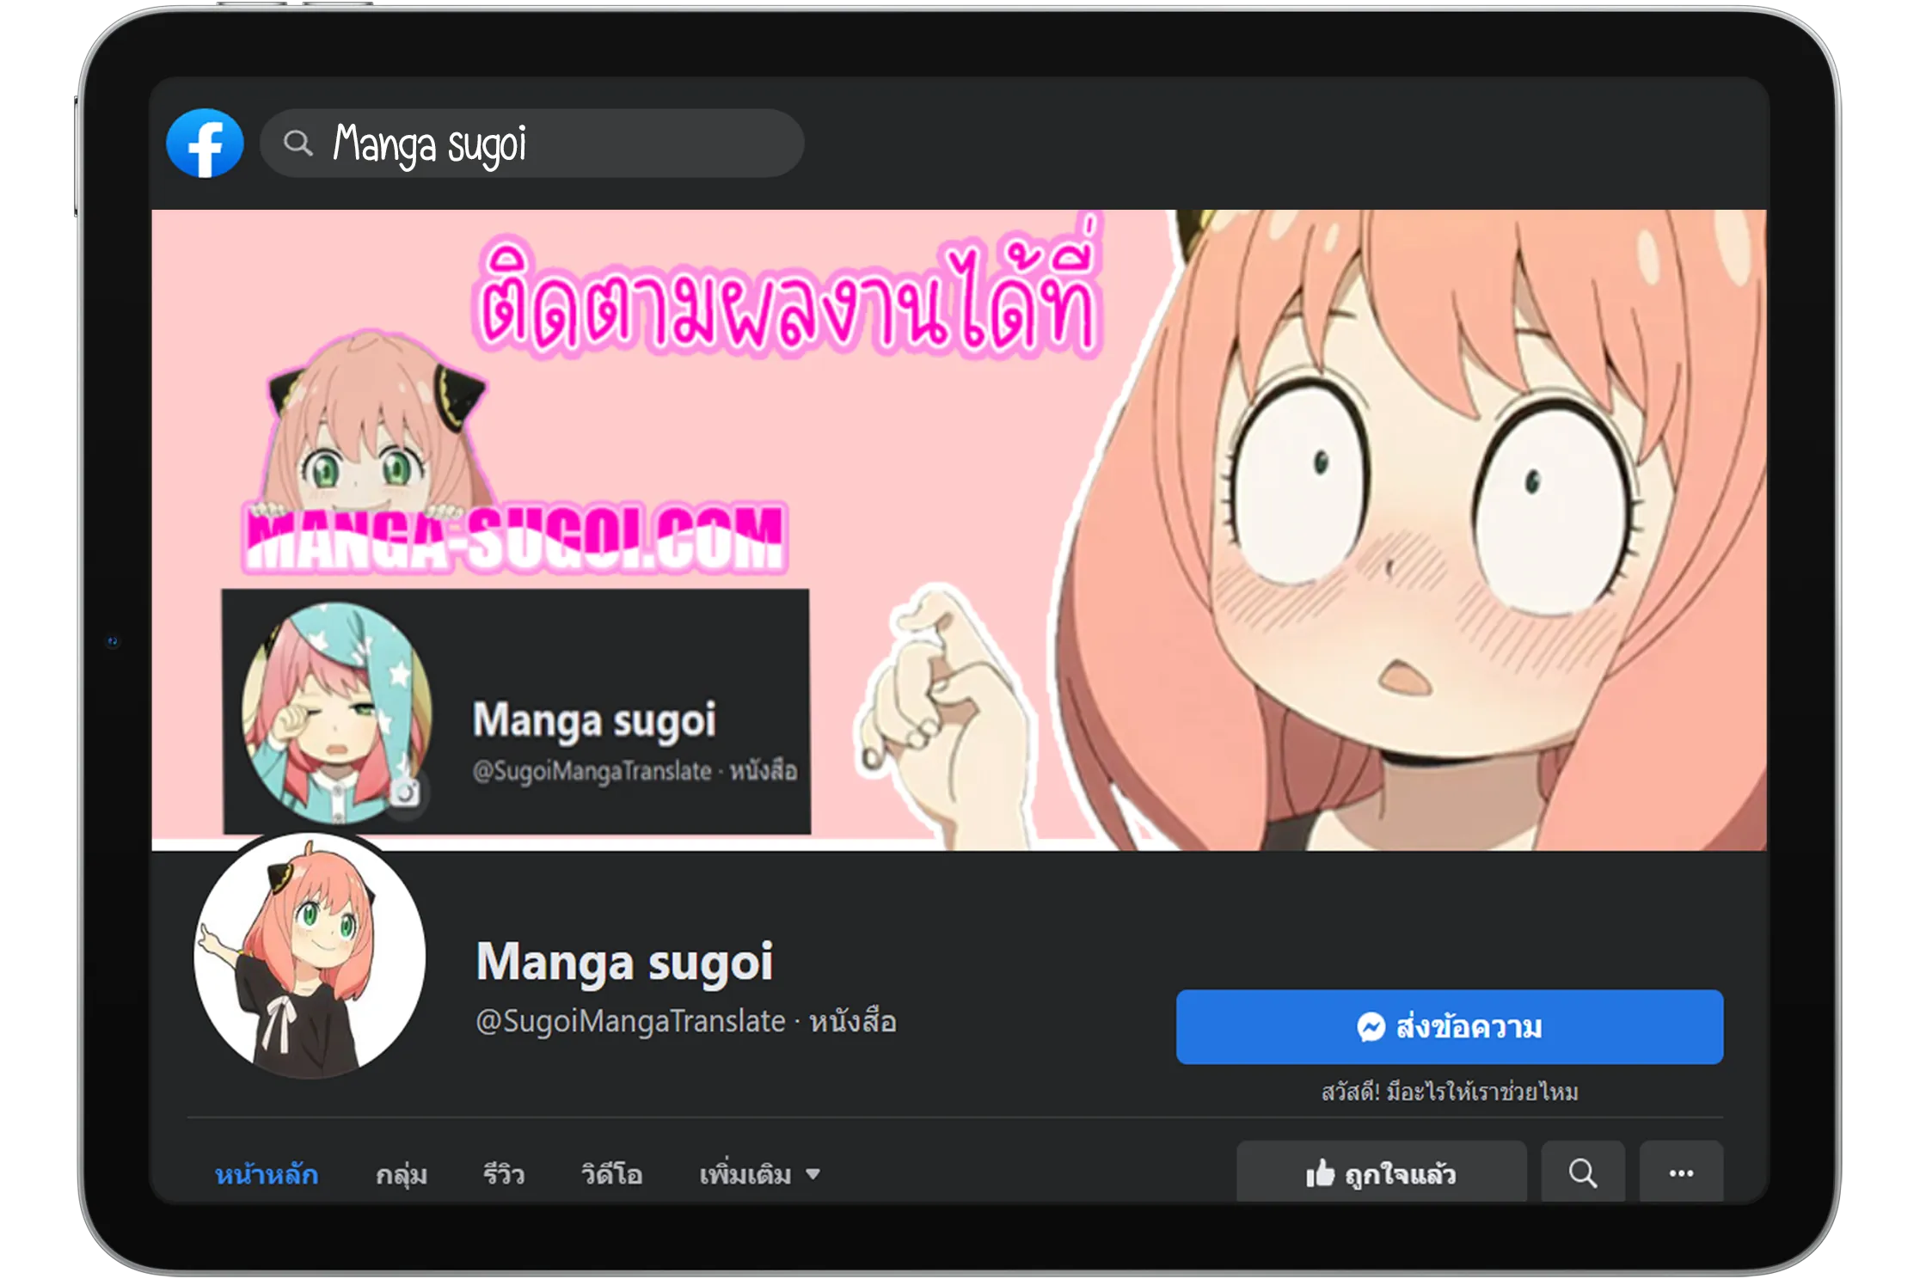
Task: Click the thumbs-up icon on liked button
Action: (x=1320, y=1173)
